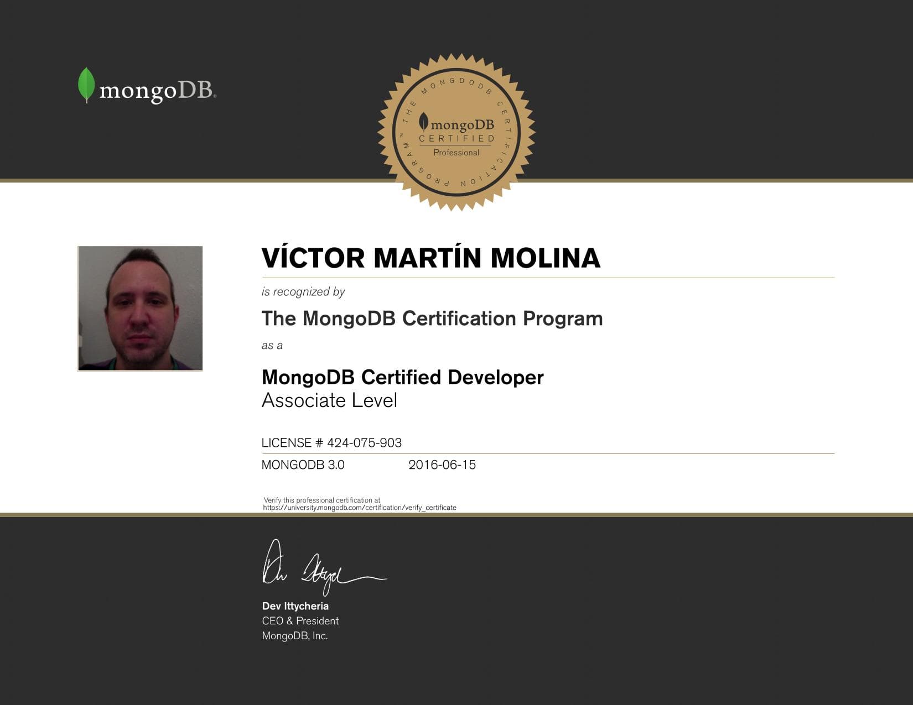Click the license number 424-075-903
913x705 pixels.
[364, 443]
